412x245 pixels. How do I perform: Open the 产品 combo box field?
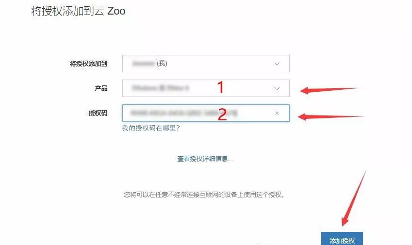206,88
